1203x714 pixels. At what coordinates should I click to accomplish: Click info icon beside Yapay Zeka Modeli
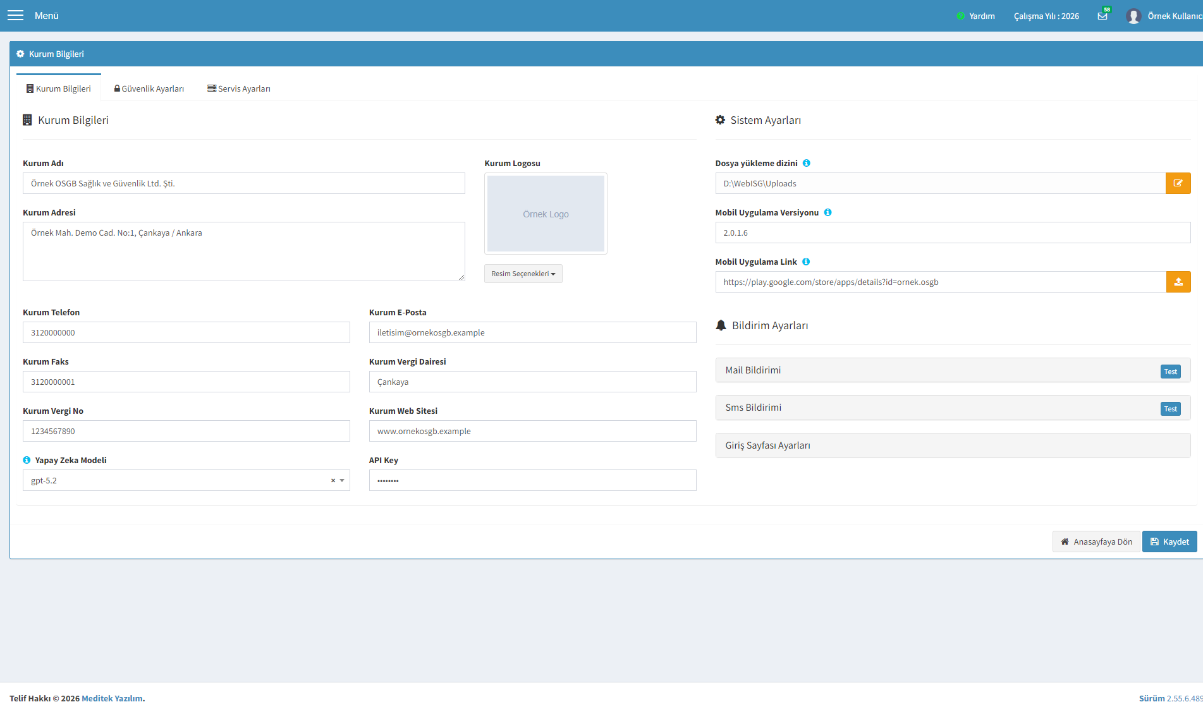click(x=27, y=460)
